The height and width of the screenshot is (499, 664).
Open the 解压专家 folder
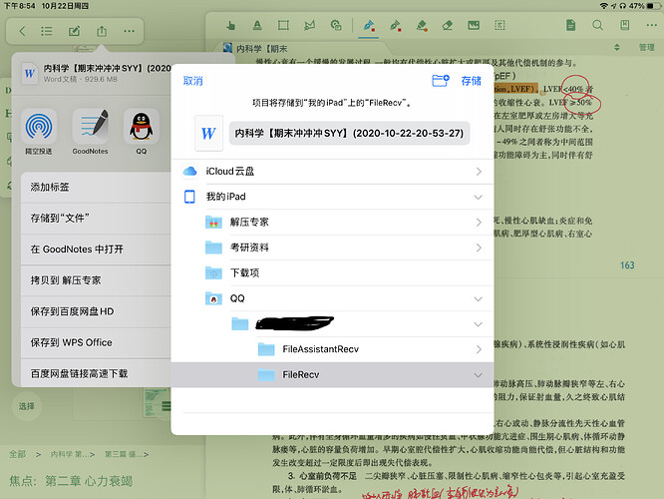[332, 223]
